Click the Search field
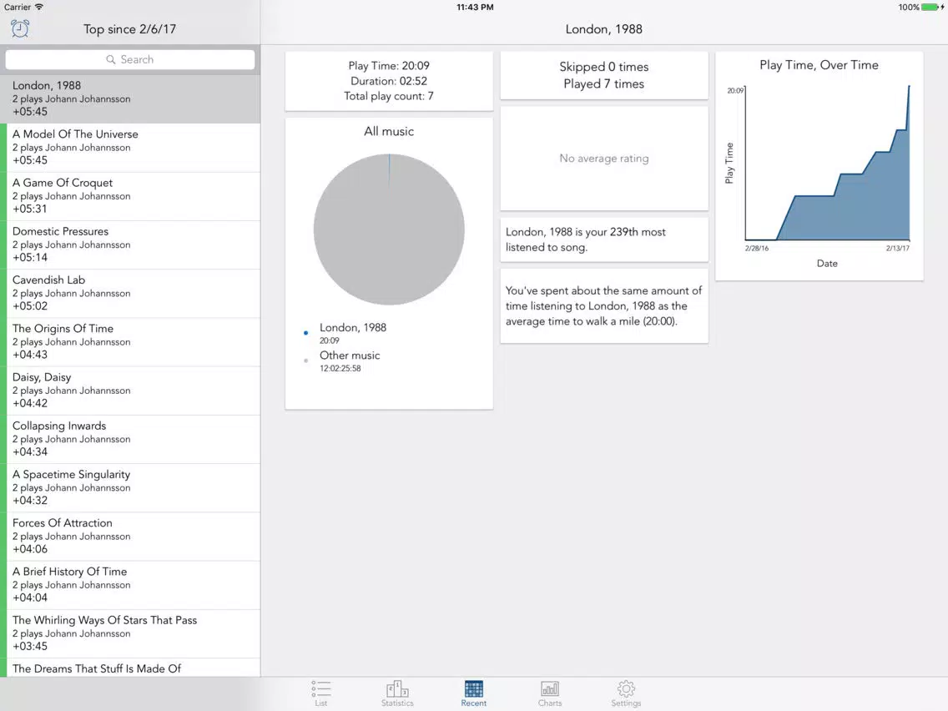 click(x=130, y=59)
